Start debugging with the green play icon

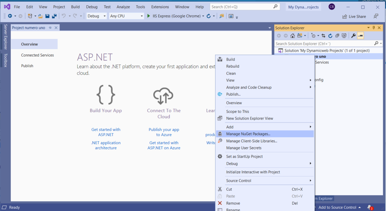[x=149, y=16]
